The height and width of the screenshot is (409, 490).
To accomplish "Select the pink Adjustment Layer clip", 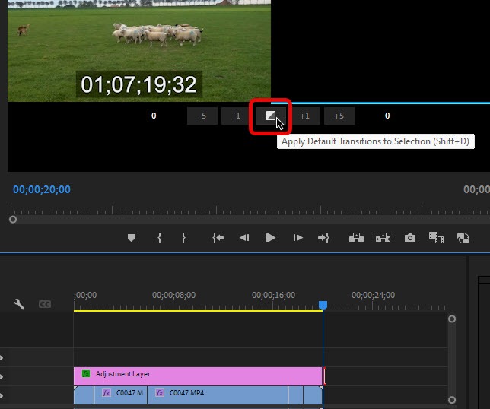I will (198, 375).
